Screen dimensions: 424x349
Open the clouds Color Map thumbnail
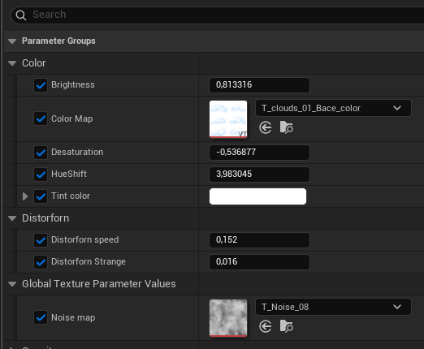[228, 119]
